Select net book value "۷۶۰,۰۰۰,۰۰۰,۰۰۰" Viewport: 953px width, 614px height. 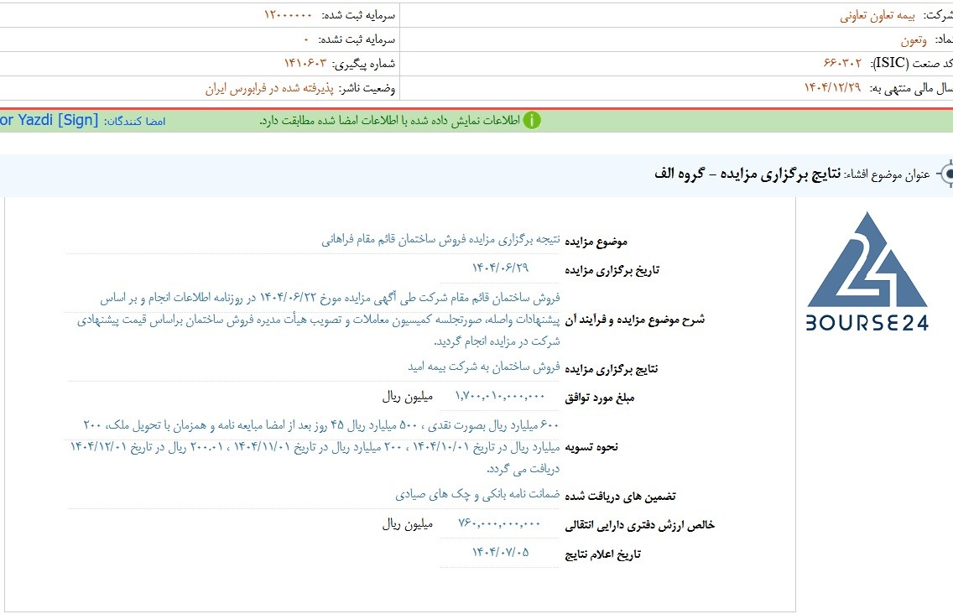[499, 523]
